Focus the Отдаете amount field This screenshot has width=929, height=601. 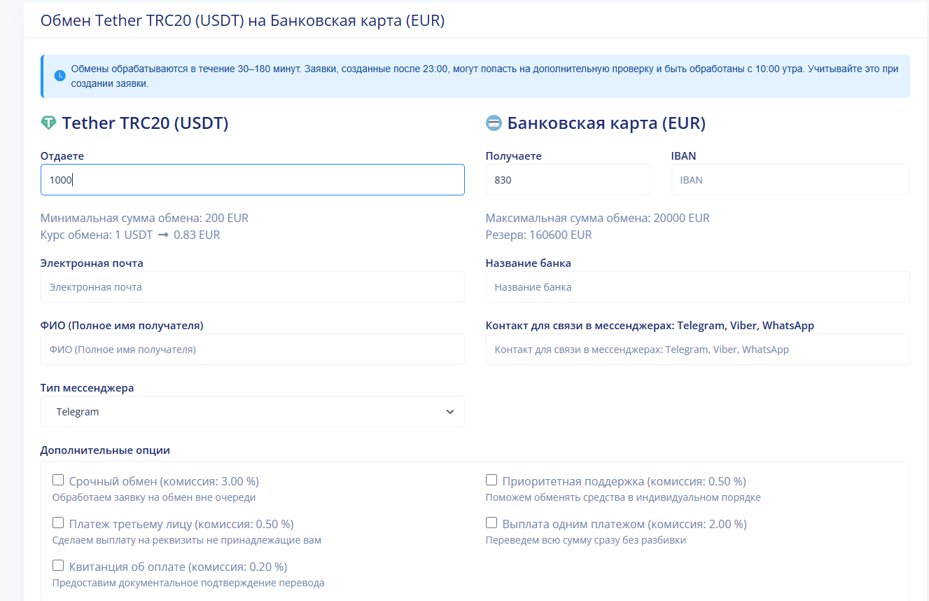coord(252,180)
